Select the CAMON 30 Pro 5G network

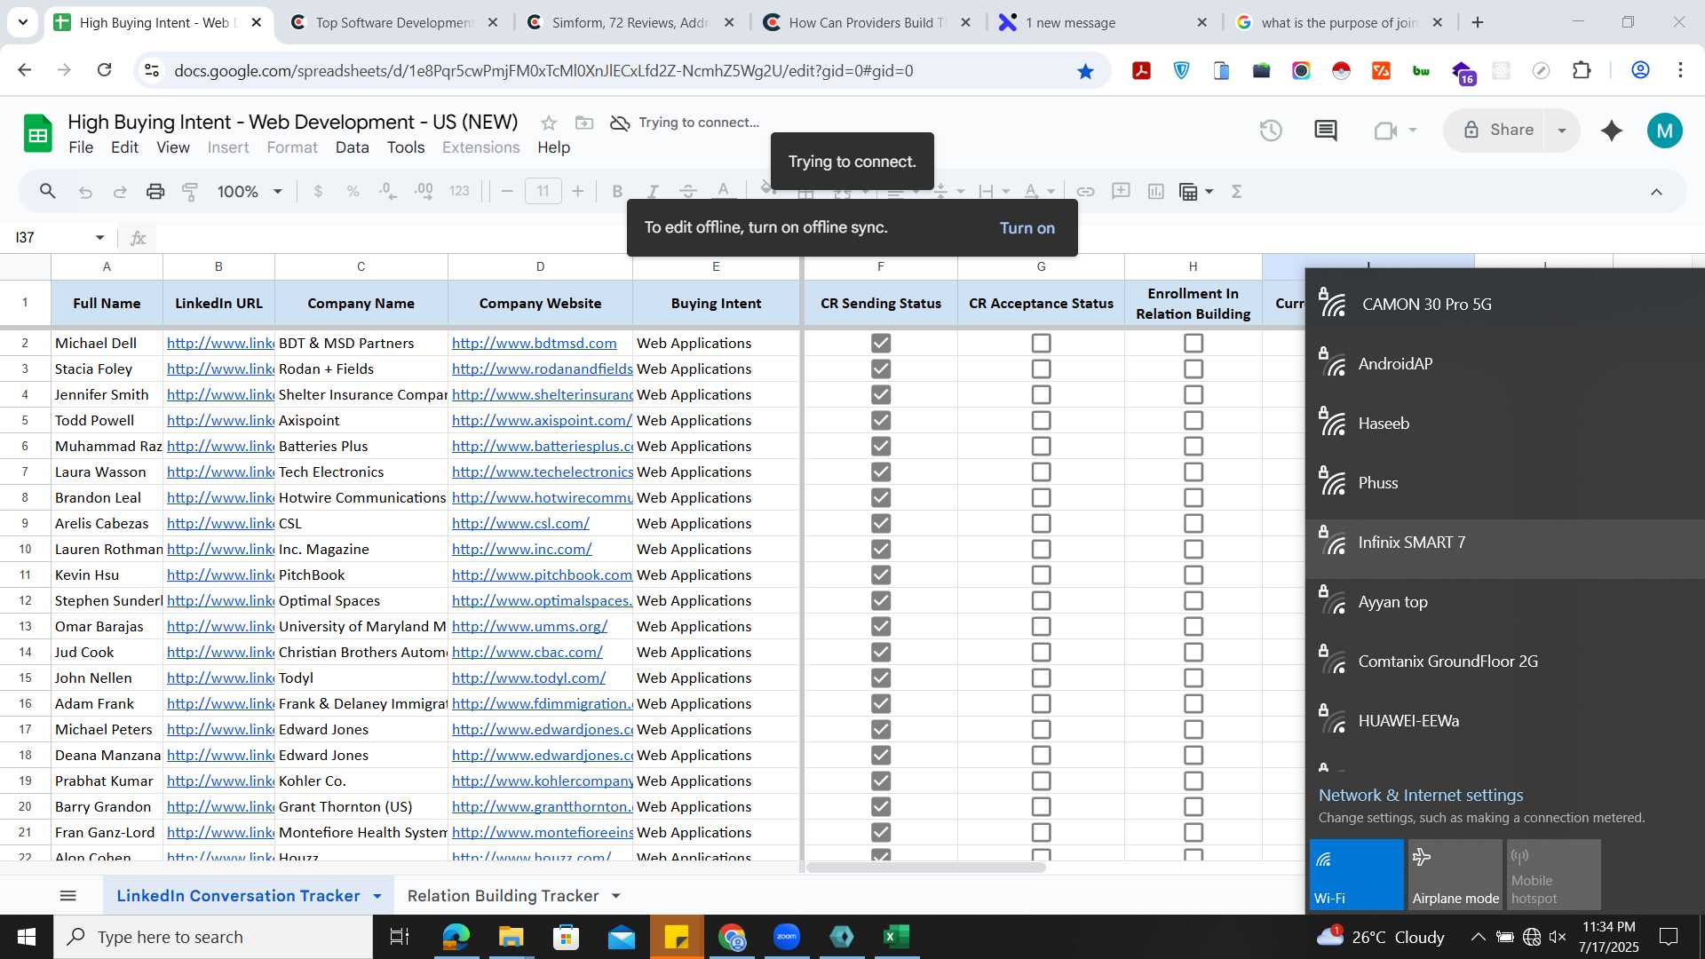click(x=1504, y=305)
